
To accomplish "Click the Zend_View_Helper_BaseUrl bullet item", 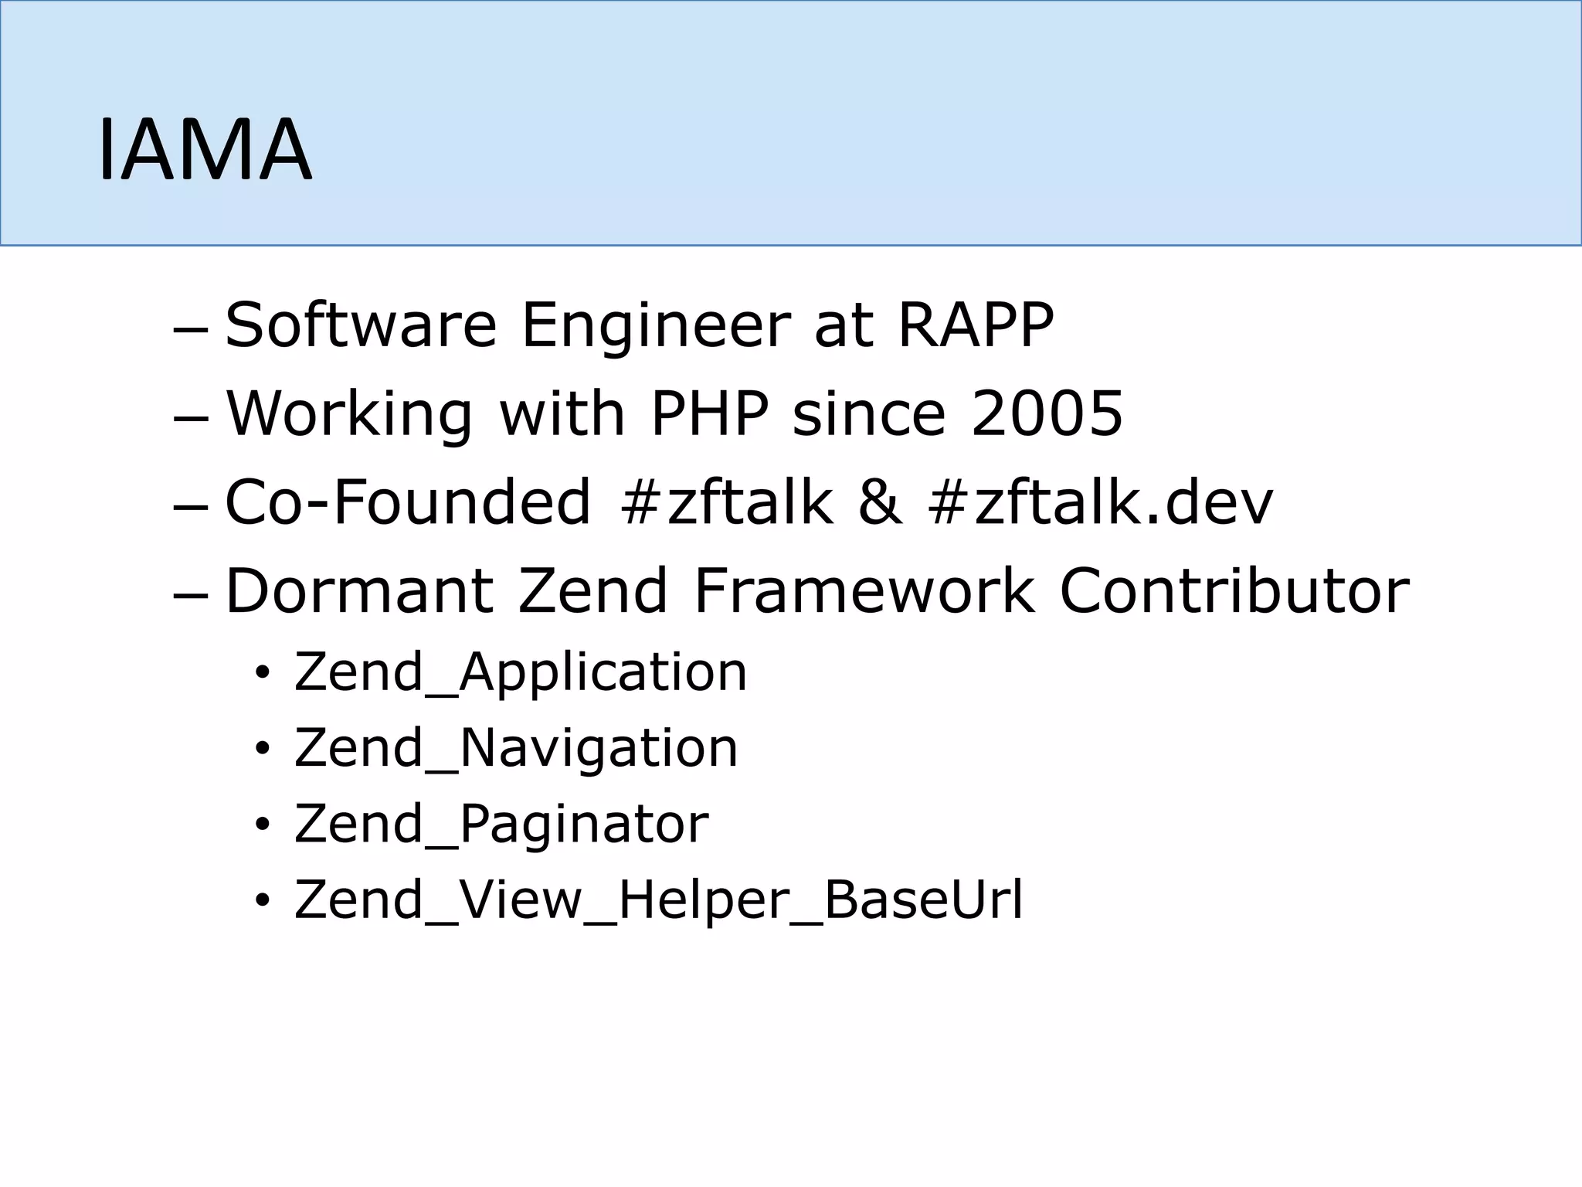I will point(659,900).
